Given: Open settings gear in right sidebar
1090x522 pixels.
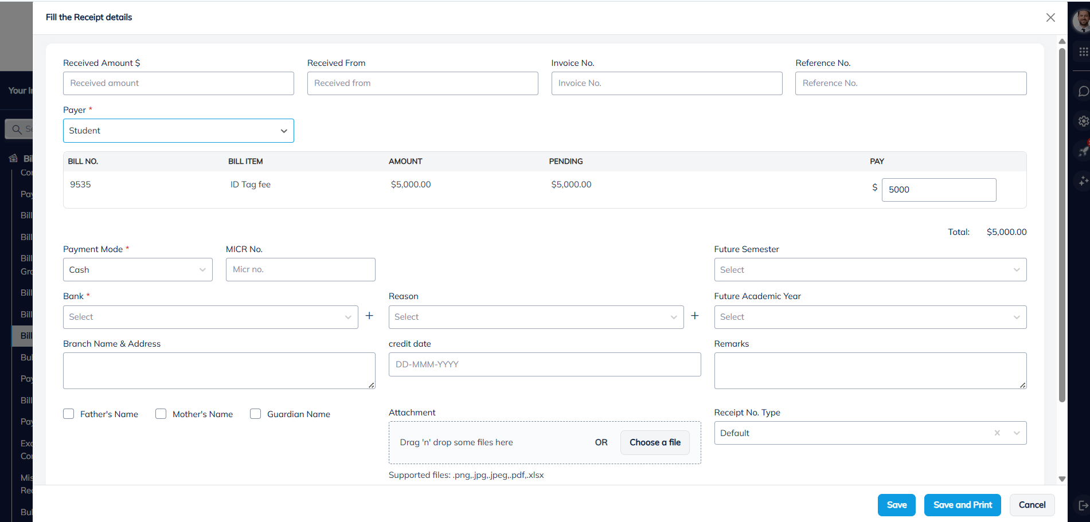Looking at the screenshot, I should [x=1083, y=121].
